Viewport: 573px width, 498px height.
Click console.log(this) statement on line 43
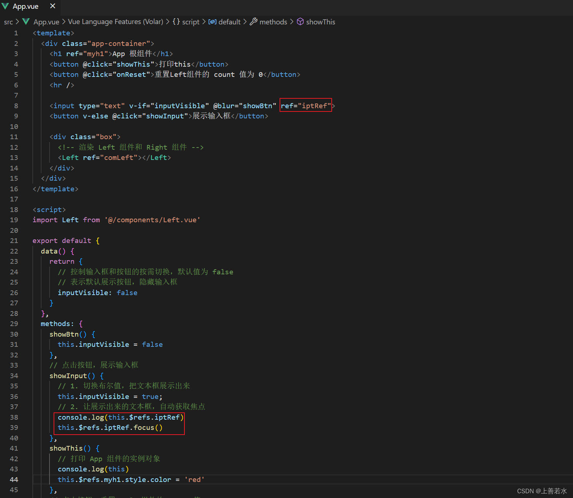[93, 469]
